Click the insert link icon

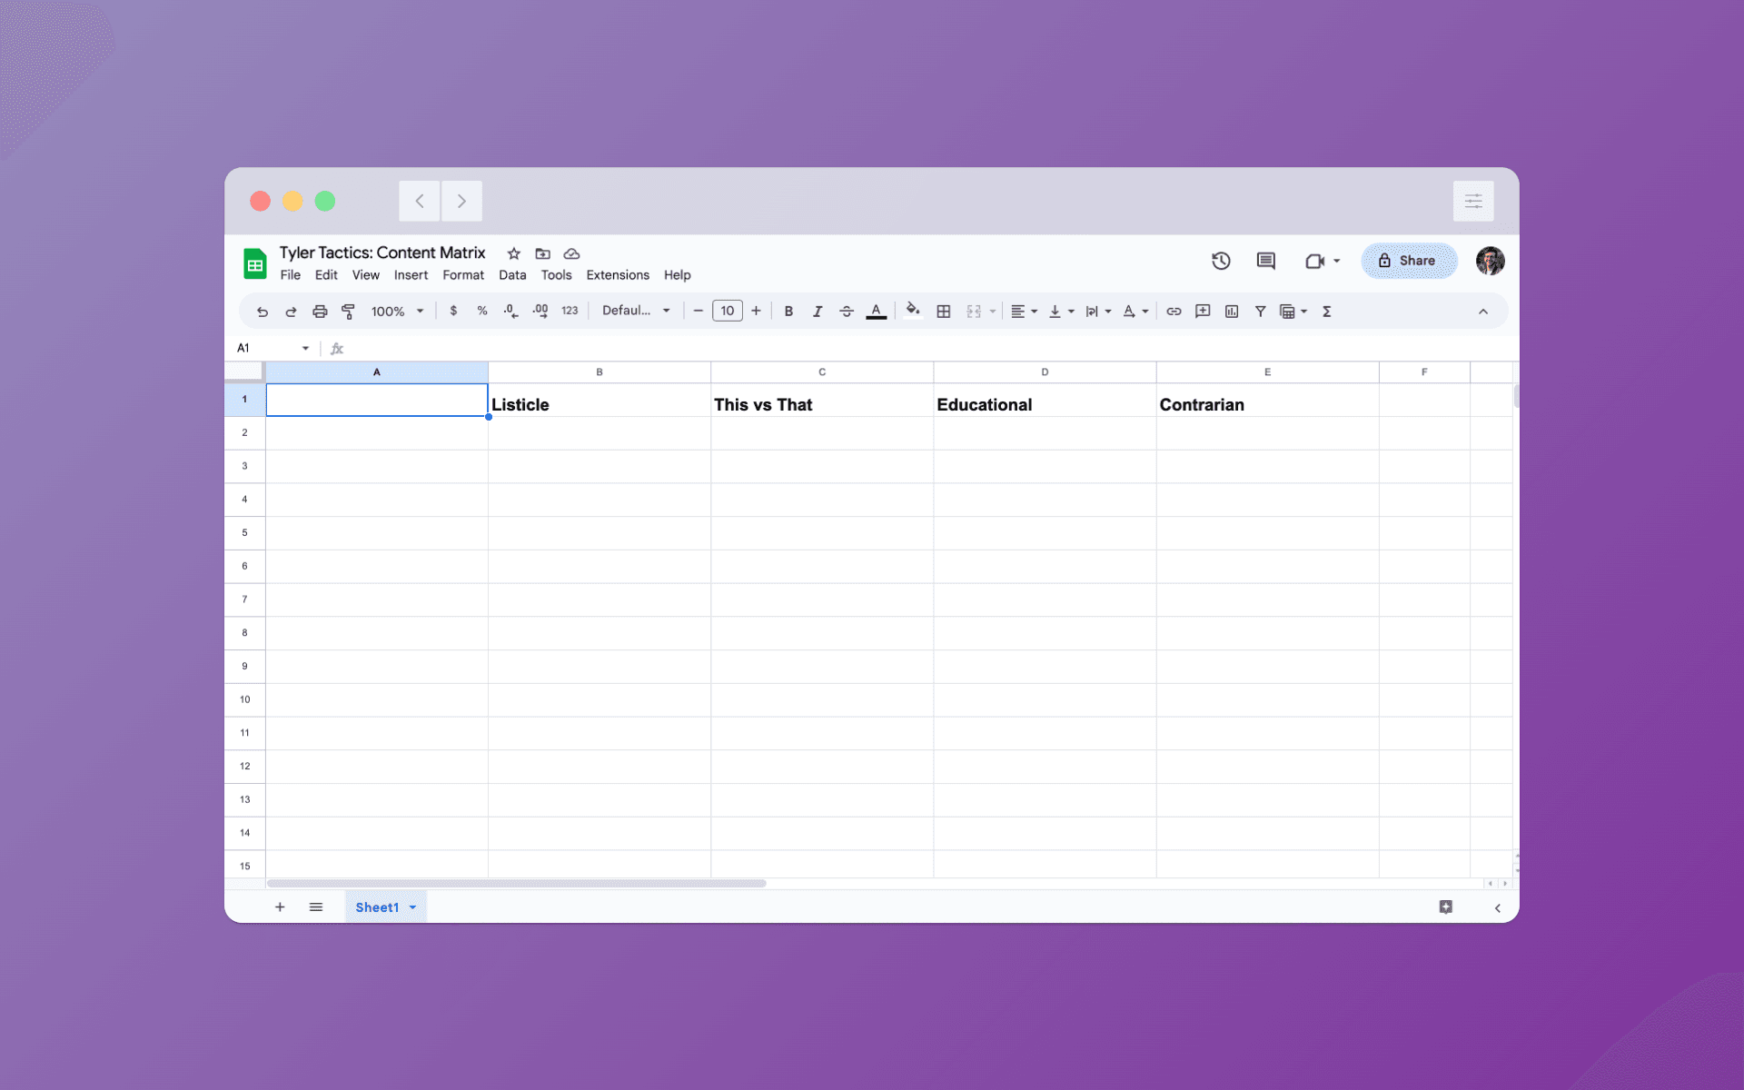pyautogui.click(x=1174, y=312)
